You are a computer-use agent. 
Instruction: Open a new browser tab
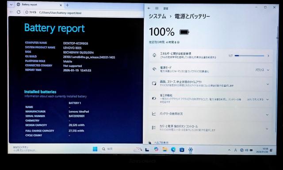[67, 5]
